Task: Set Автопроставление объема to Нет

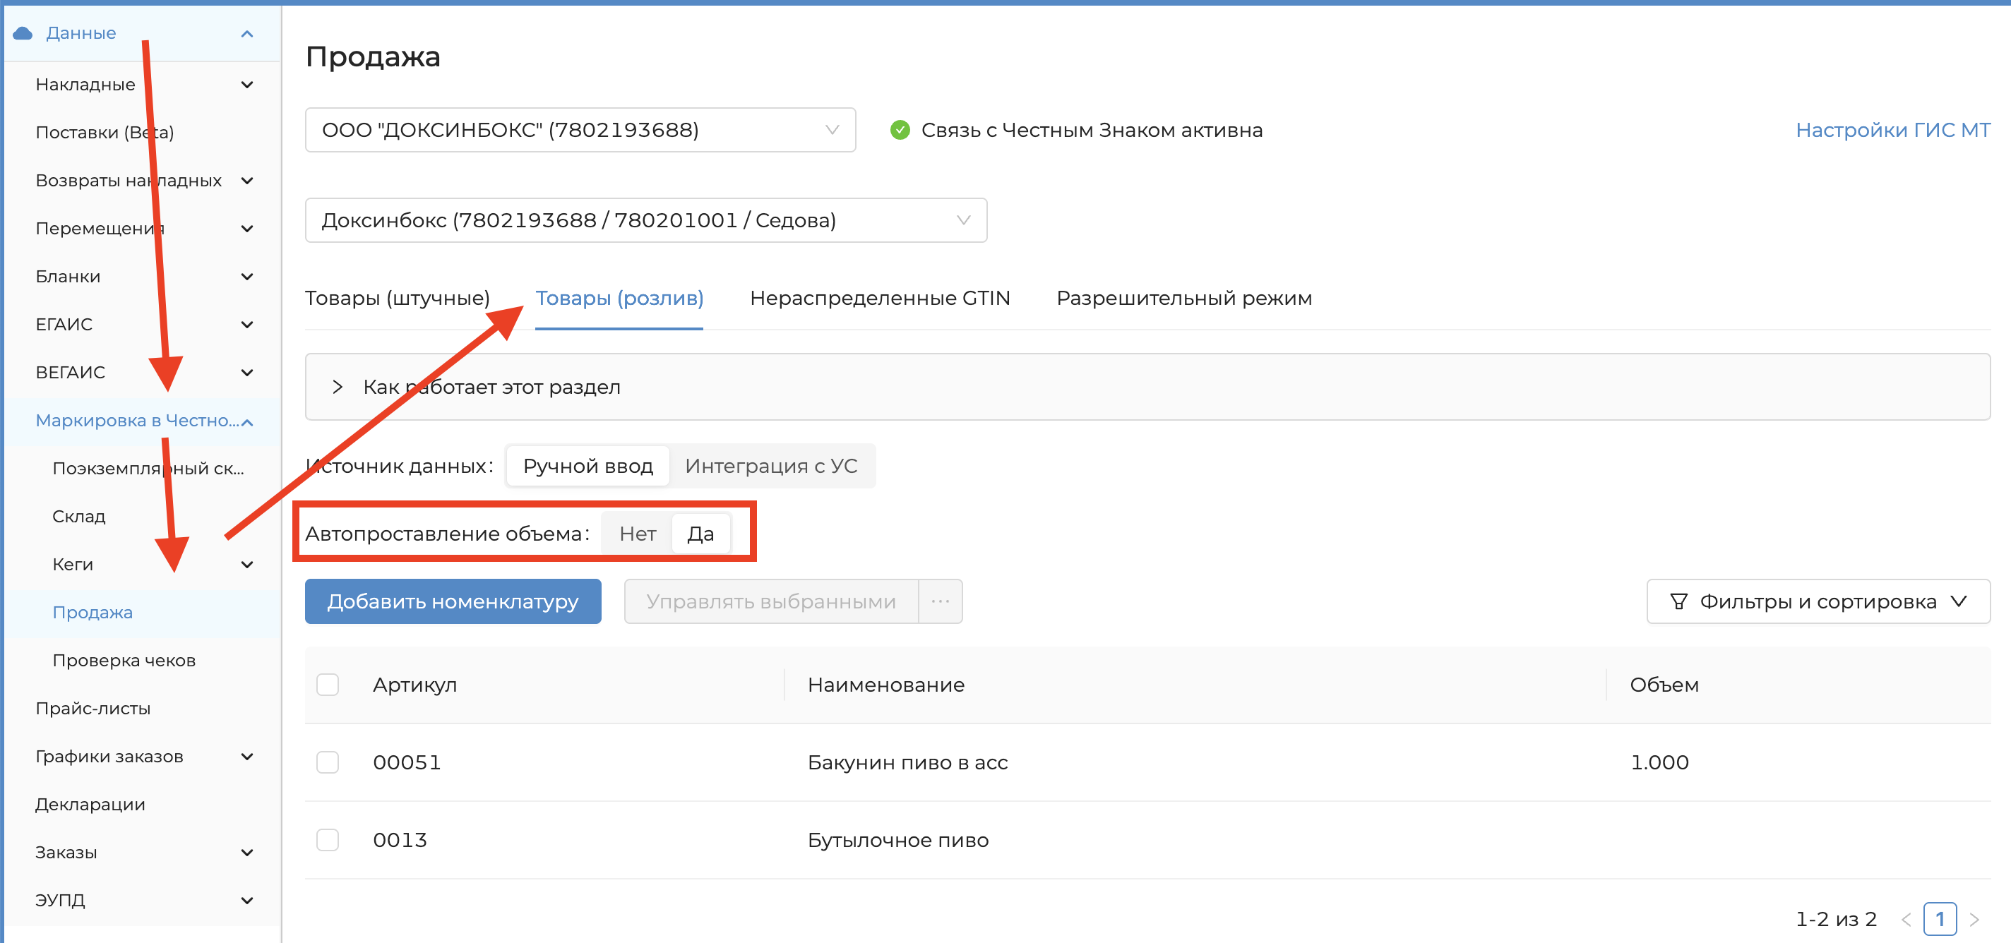Action: point(637,534)
